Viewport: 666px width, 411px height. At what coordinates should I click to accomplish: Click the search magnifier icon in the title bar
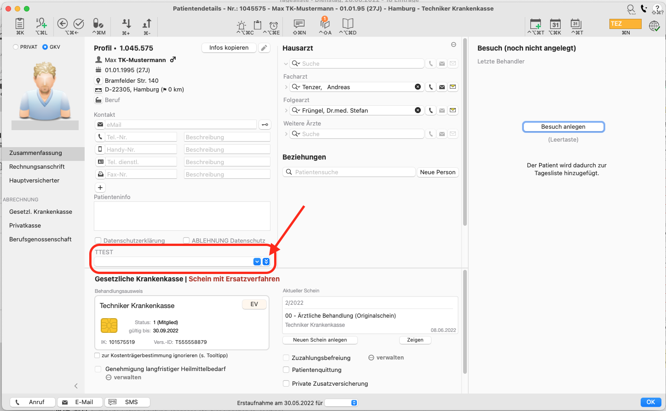[x=631, y=9]
